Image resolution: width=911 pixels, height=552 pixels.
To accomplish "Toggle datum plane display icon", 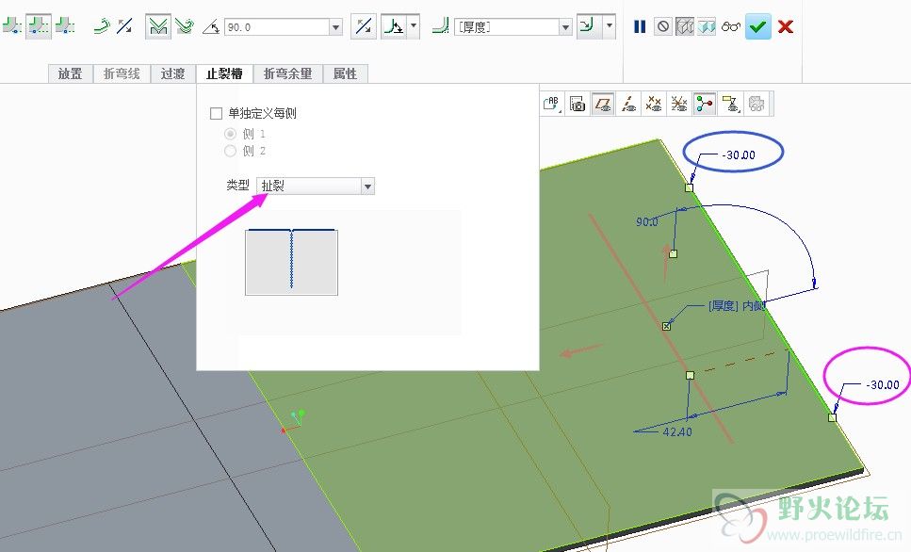I will [604, 104].
